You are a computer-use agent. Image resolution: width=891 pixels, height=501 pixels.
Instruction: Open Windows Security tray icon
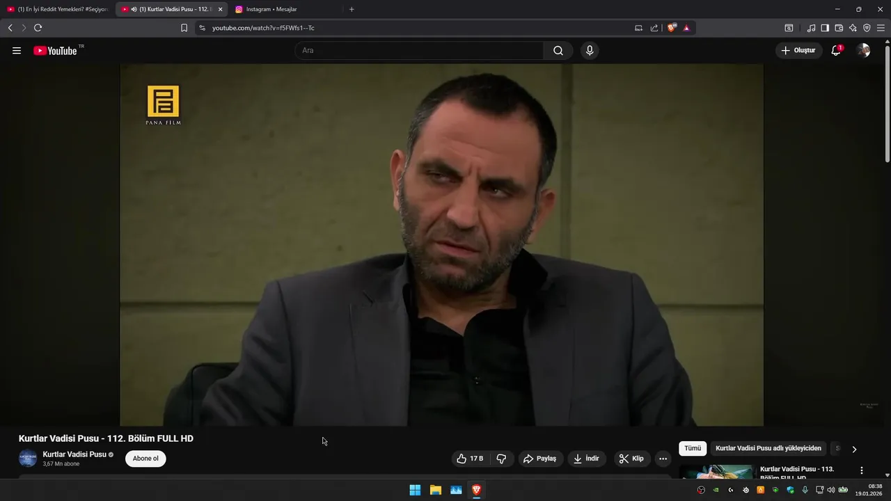coord(791,490)
